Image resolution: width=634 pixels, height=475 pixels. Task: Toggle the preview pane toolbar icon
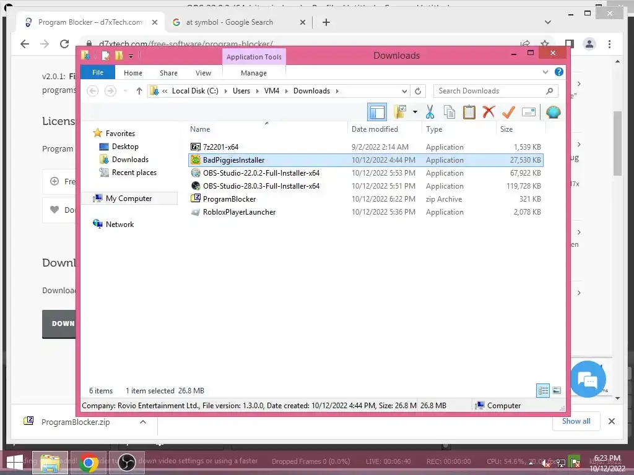tap(377, 112)
